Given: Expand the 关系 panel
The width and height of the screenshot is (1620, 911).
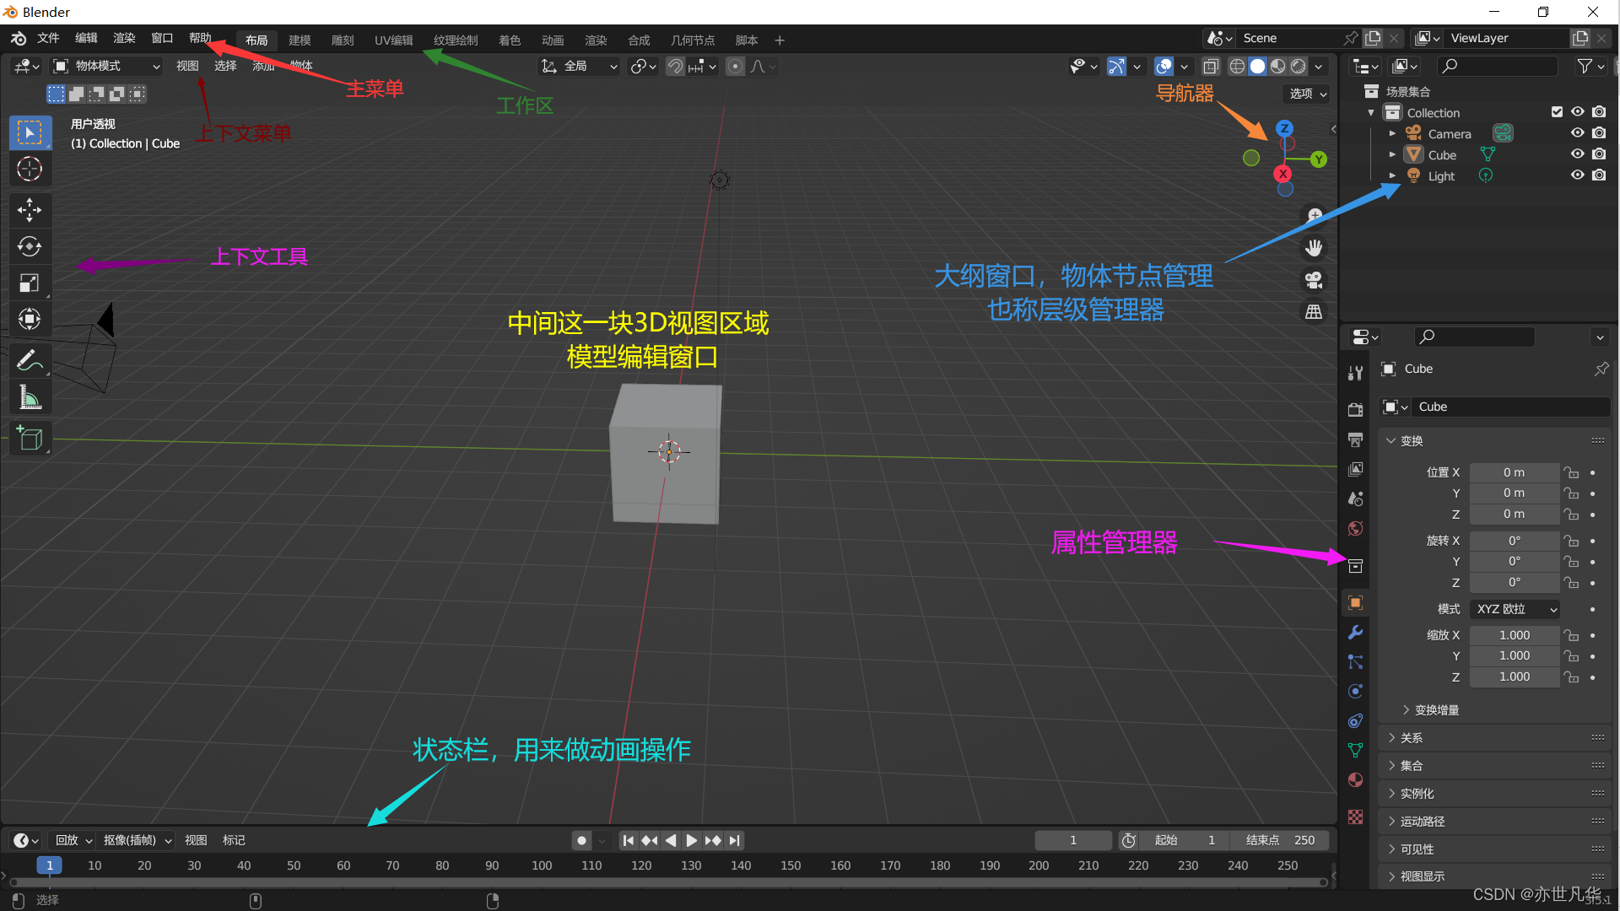Looking at the screenshot, I should pyautogui.click(x=1411, y=738).
